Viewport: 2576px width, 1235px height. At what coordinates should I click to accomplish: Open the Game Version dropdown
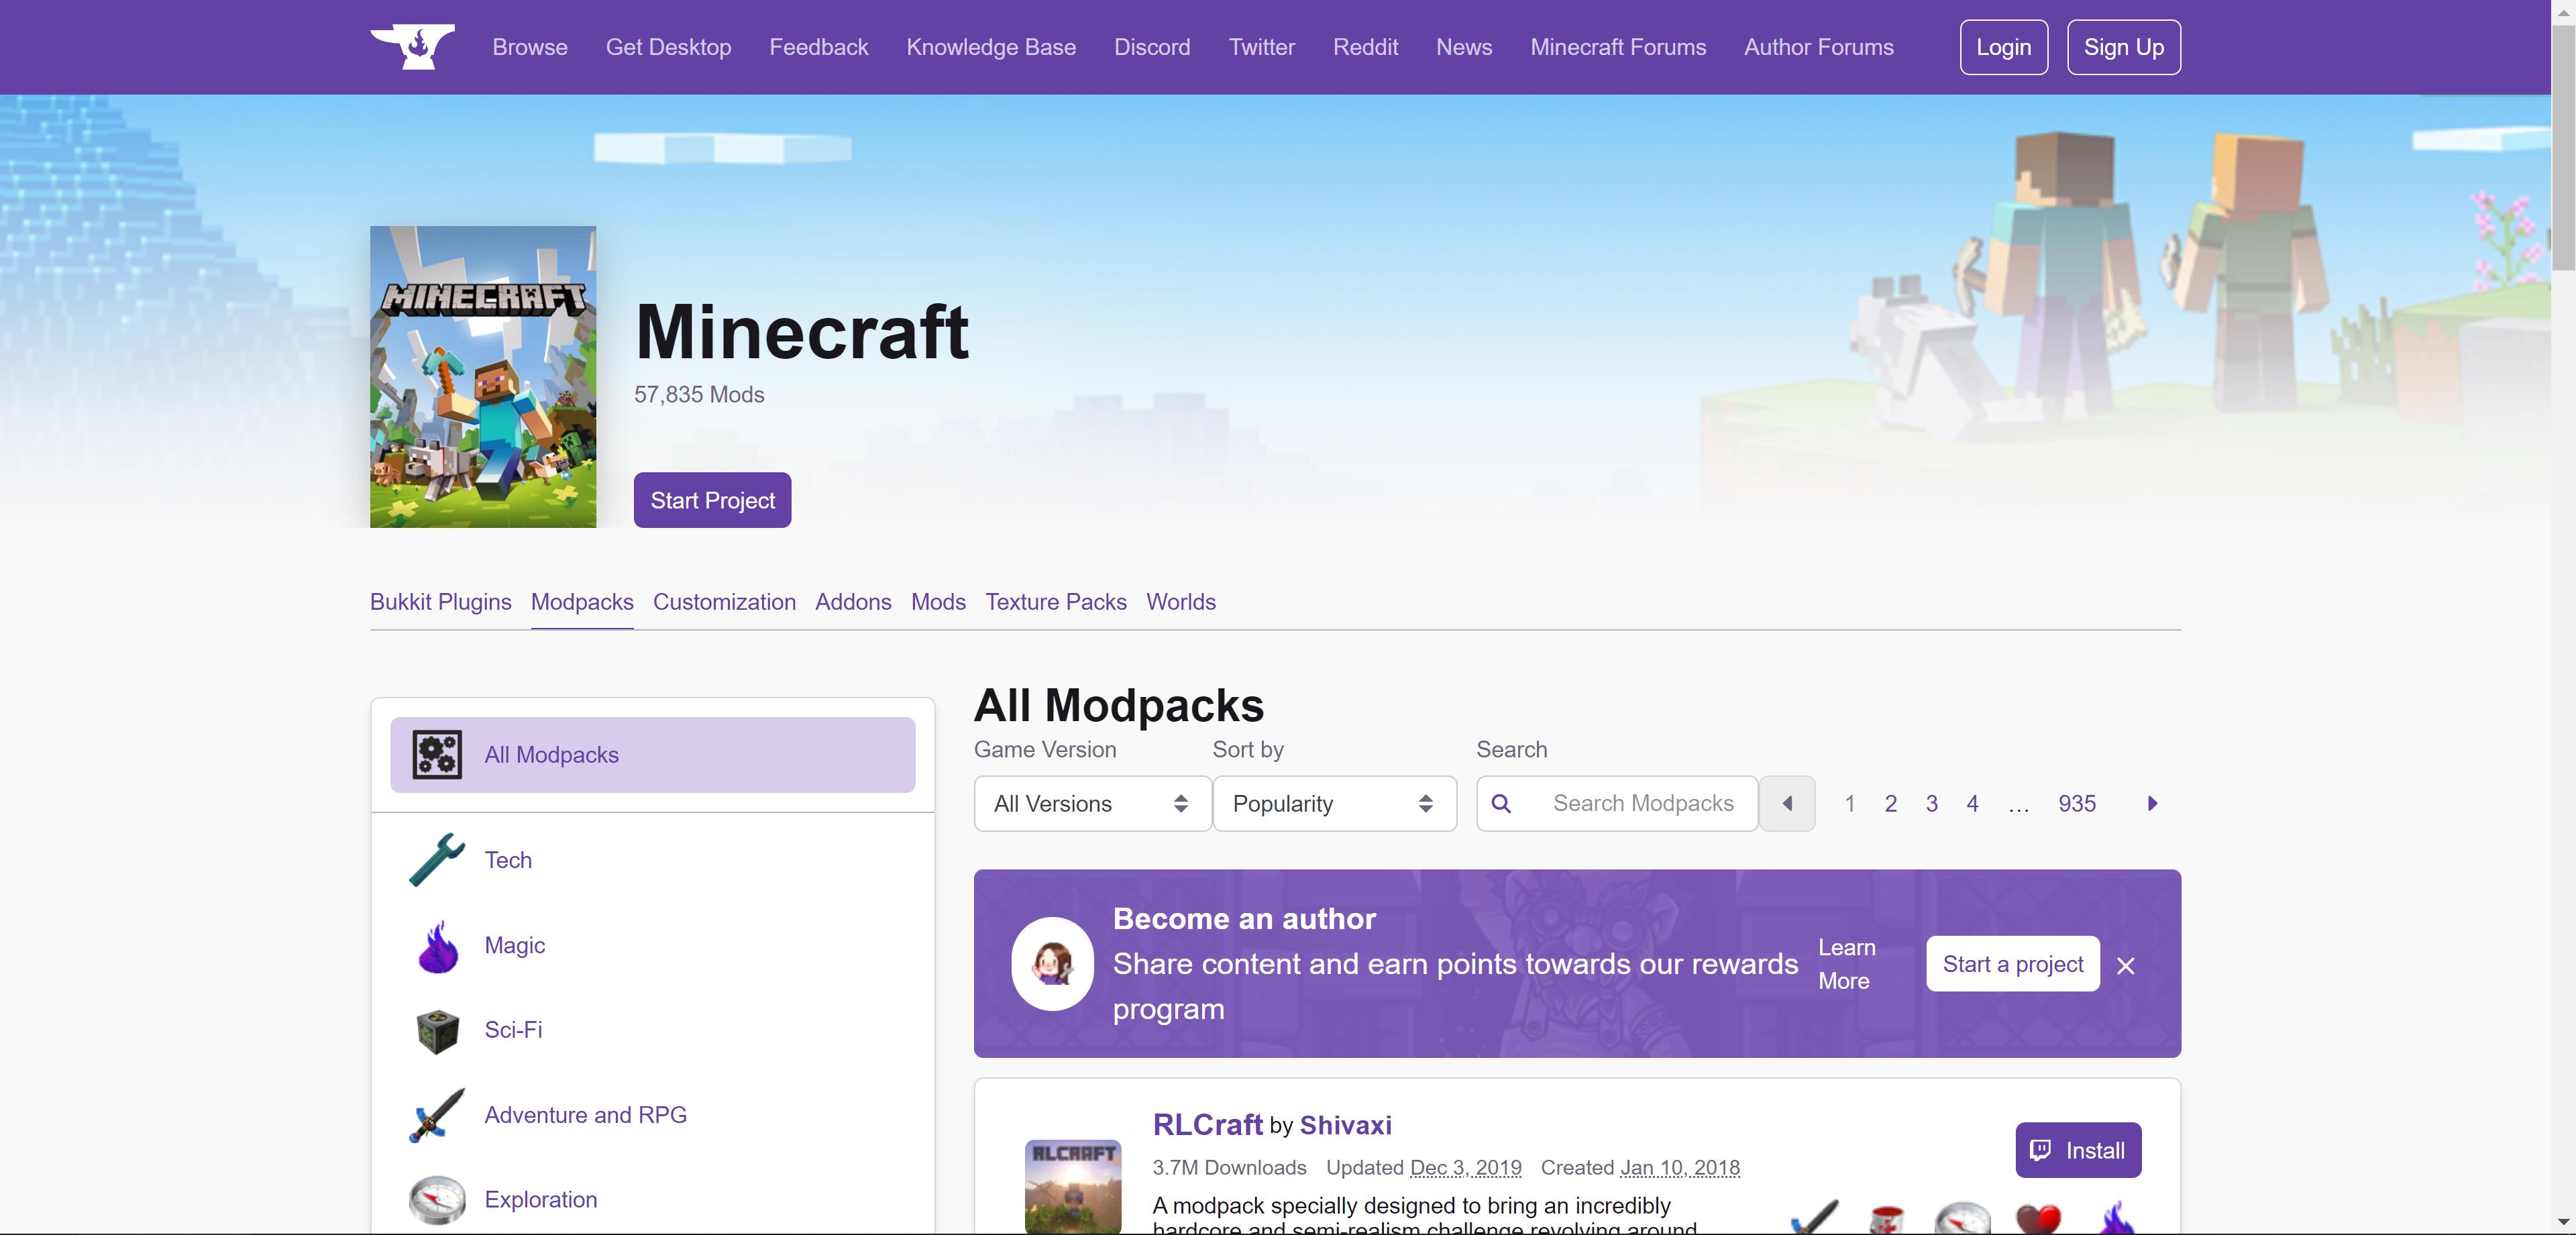tap(1091, 803)
